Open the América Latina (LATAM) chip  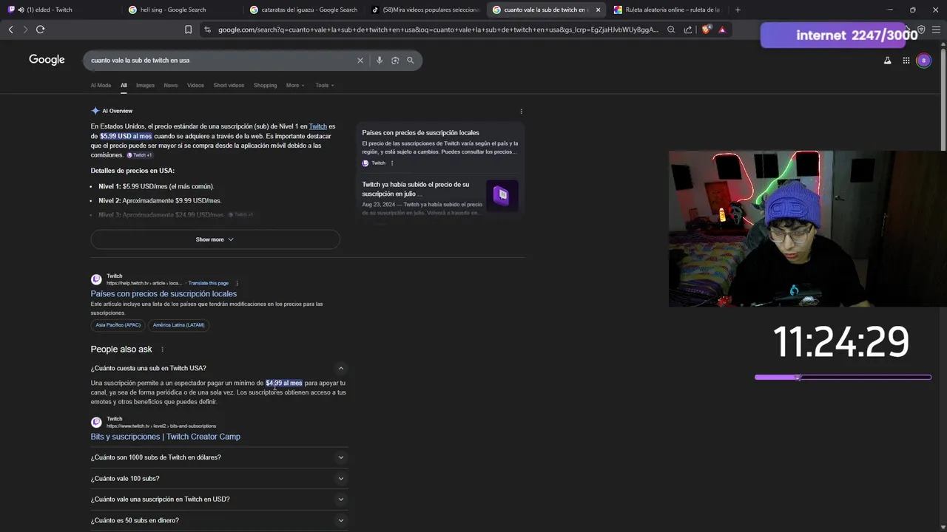[178, 325]
